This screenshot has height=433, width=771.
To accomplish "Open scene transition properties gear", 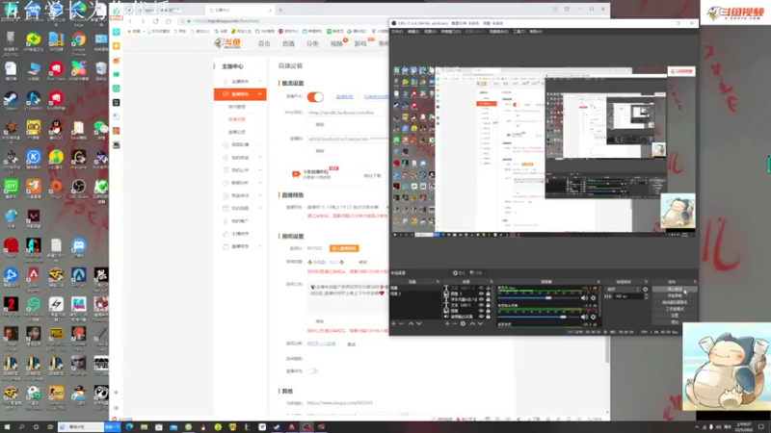I will point(646,290).
